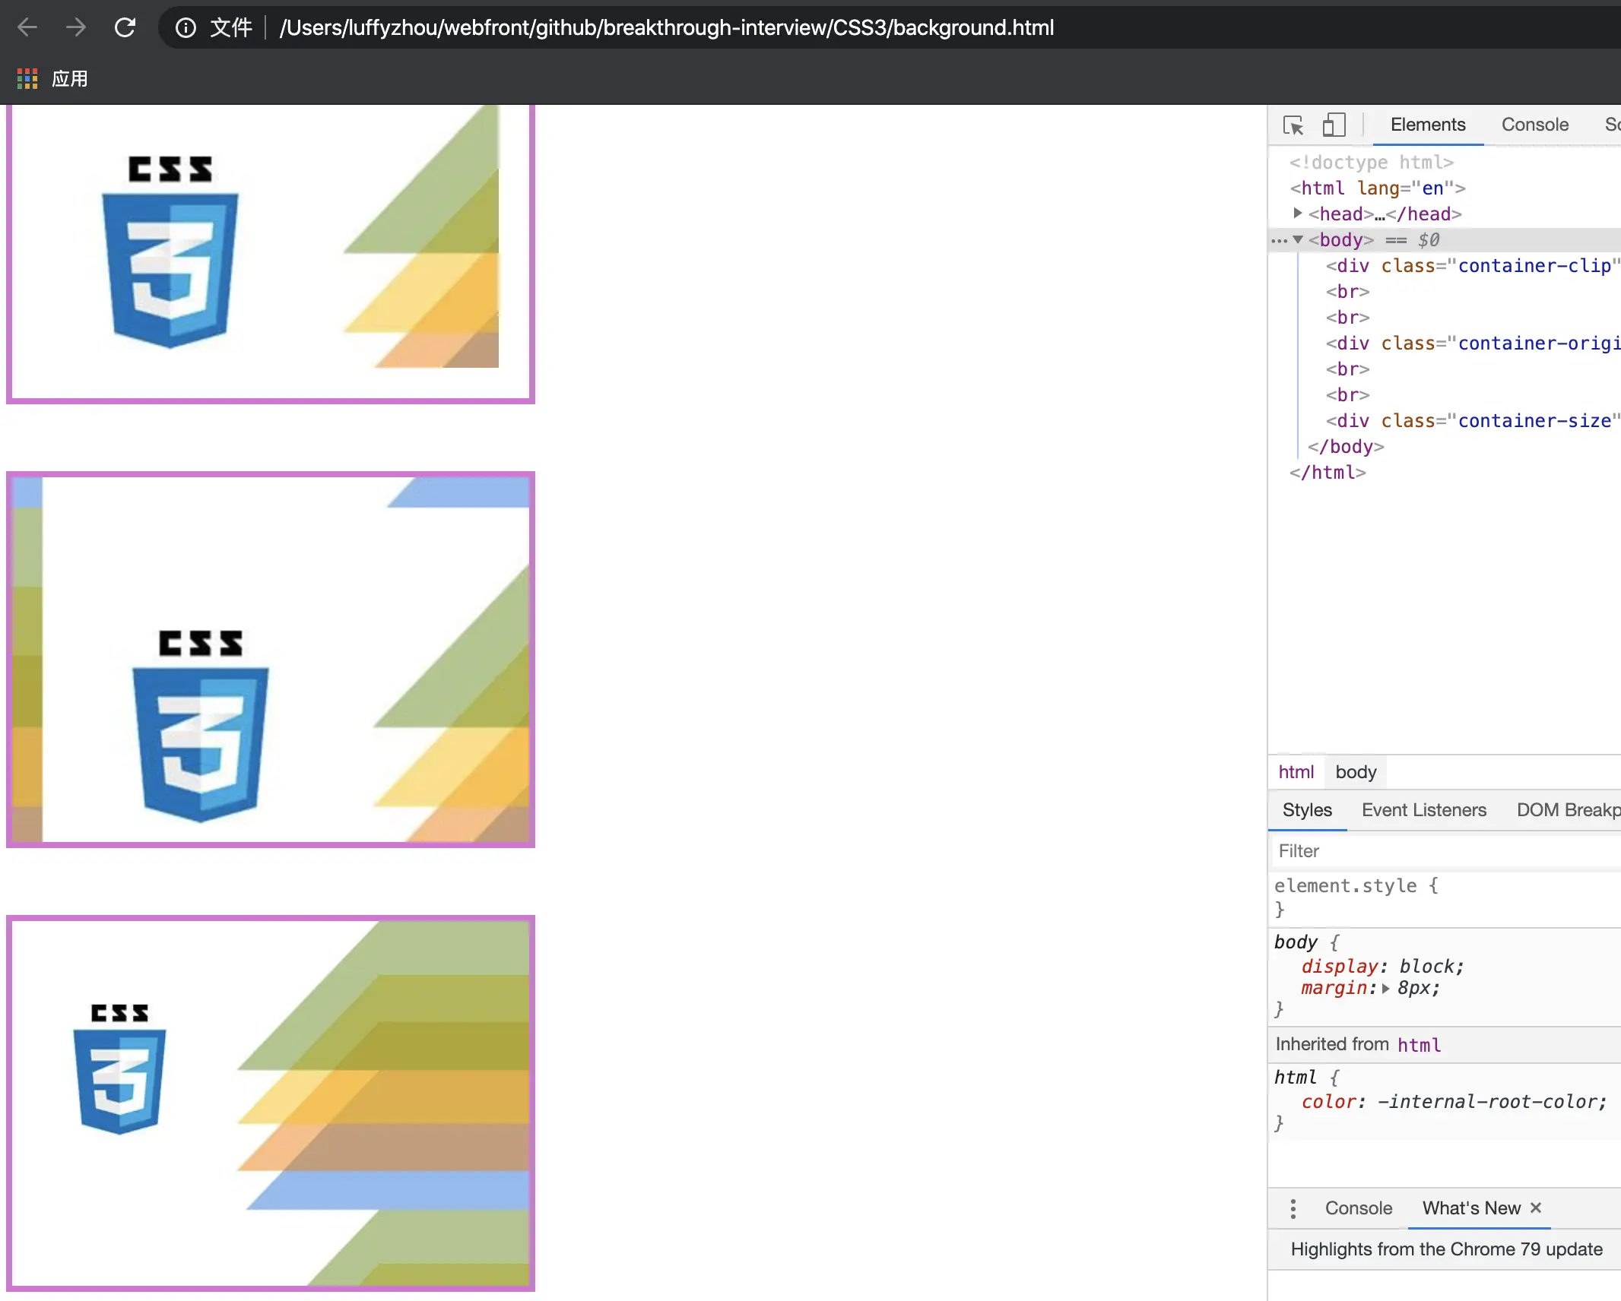Select the Styles pane tab
This screenshot has height=1301, width=1621.
pos(1307,810)
